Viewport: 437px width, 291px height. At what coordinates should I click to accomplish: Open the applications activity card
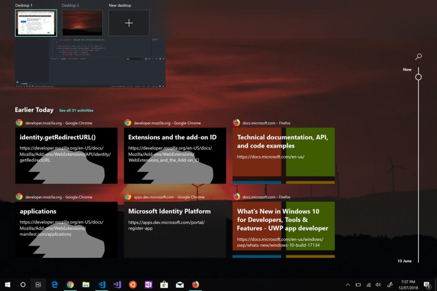[x=66, y=229]
